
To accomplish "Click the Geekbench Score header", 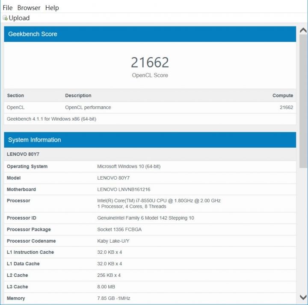I will 150,34.
